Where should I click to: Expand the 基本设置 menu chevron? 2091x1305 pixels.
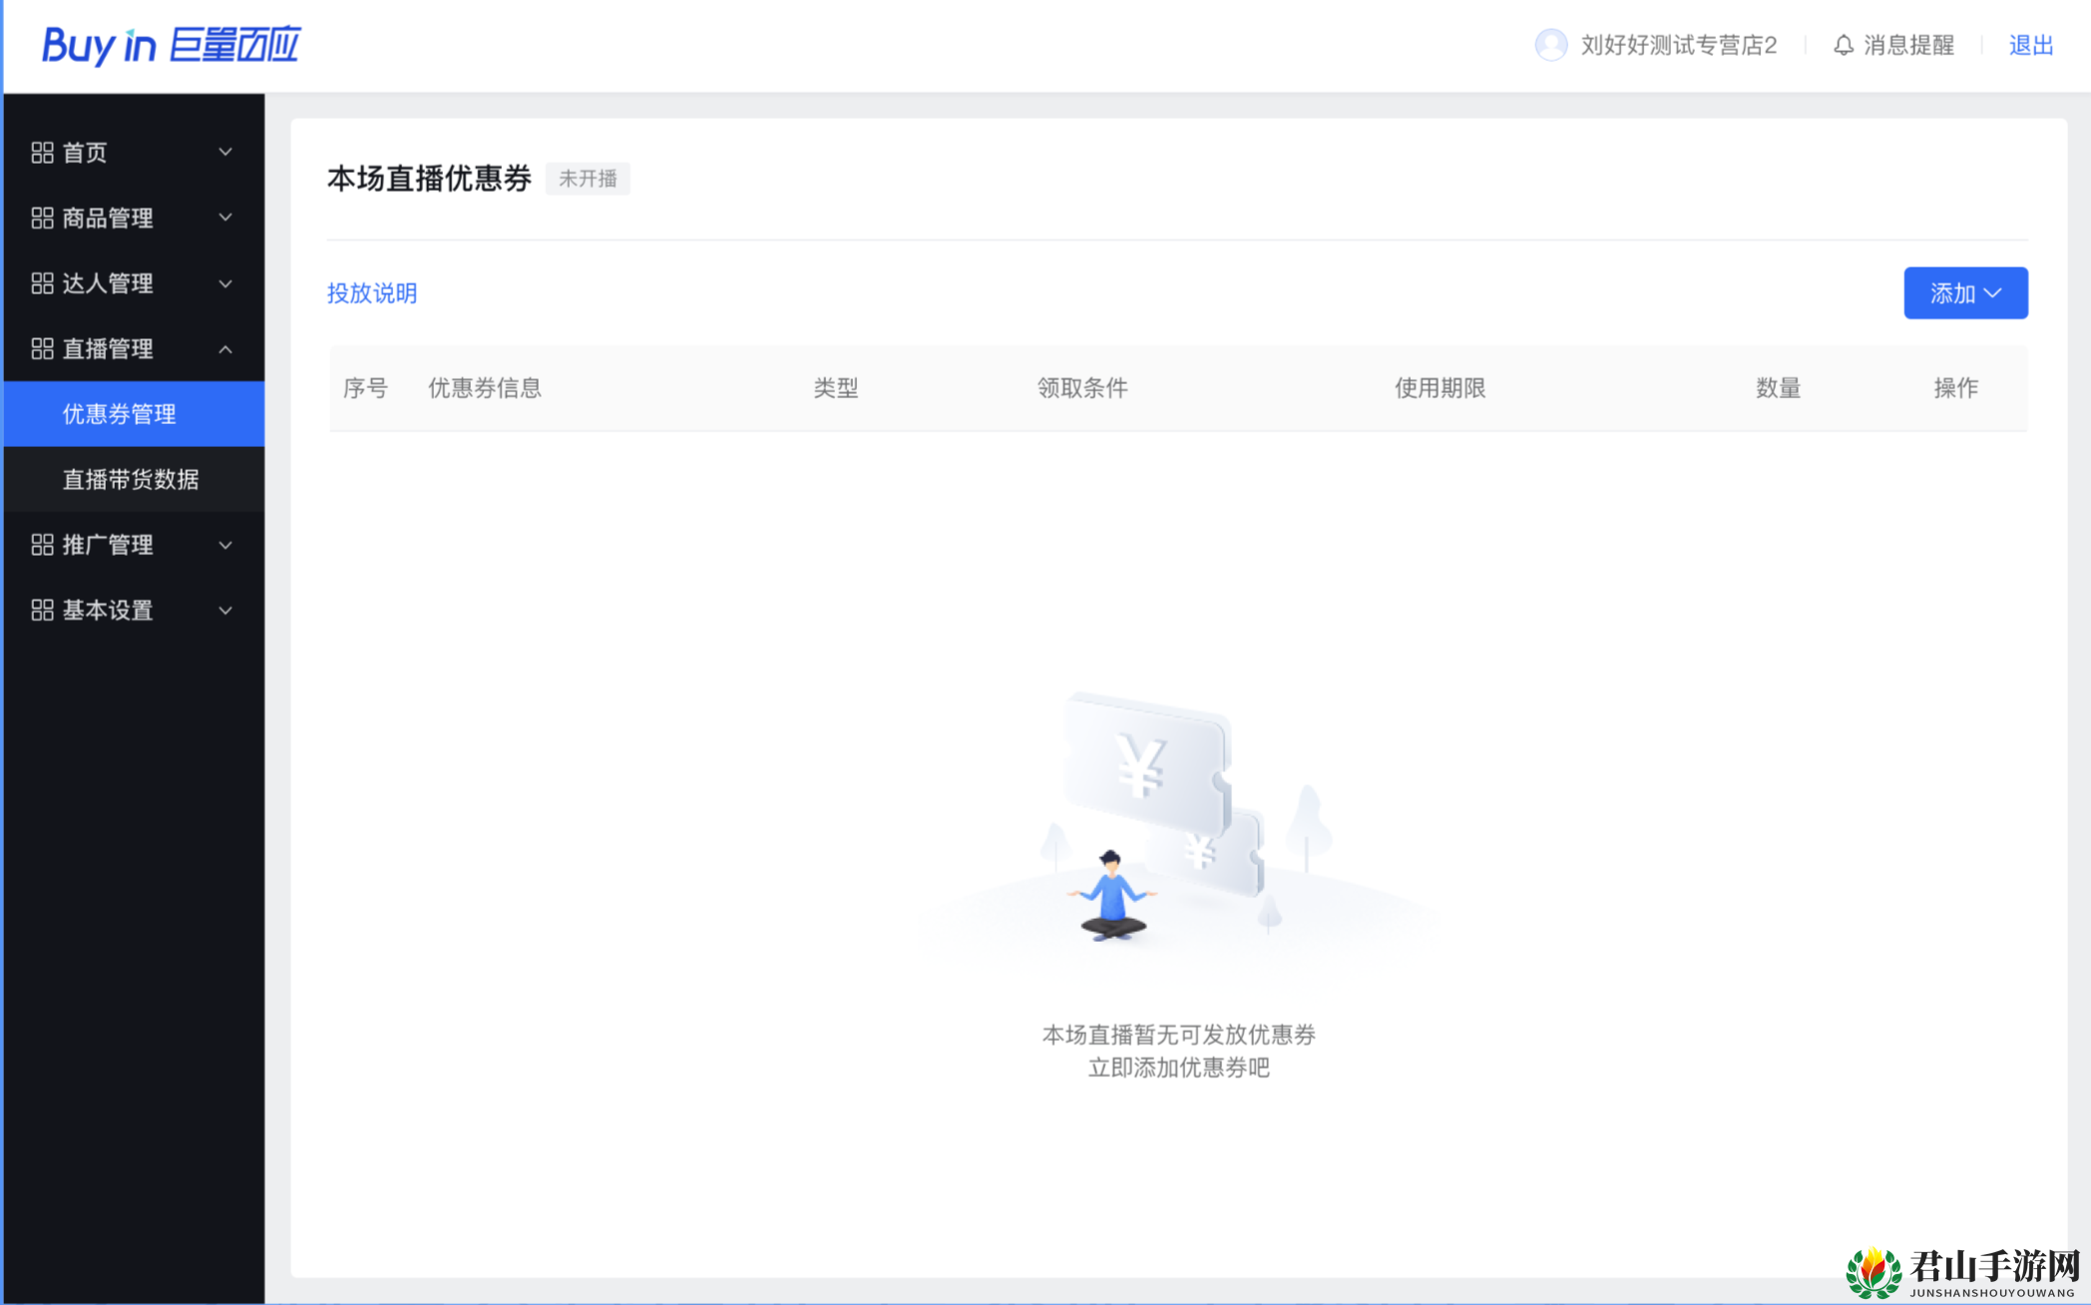225,611
